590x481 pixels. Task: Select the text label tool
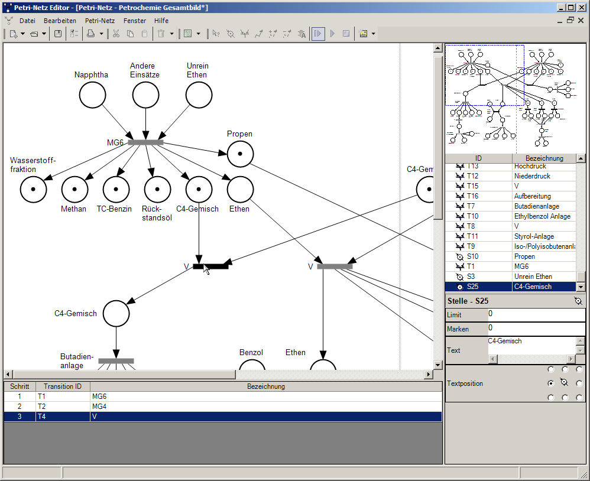302,34
